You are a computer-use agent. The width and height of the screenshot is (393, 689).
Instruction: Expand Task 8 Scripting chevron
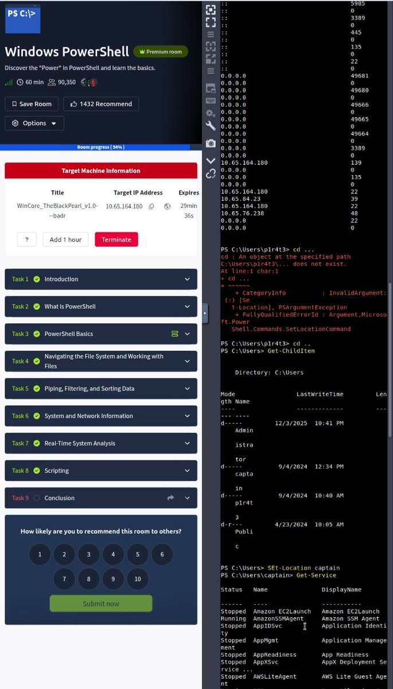click(x=187, y=471)
